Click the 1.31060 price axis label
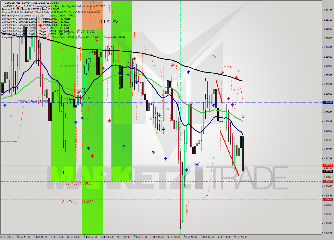Viewport: 334px width, 240px height. [x=328, y=38]
